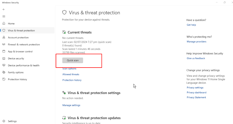The height and width of the screenshot is (124, 233).
Task: Click the Family options icon
Action: [4, 73]
